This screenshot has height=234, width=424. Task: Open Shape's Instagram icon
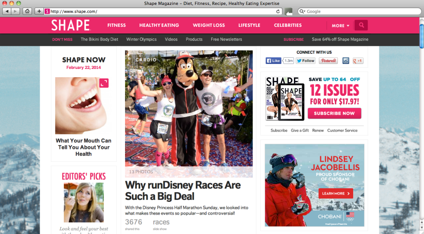tap(346, 61)
